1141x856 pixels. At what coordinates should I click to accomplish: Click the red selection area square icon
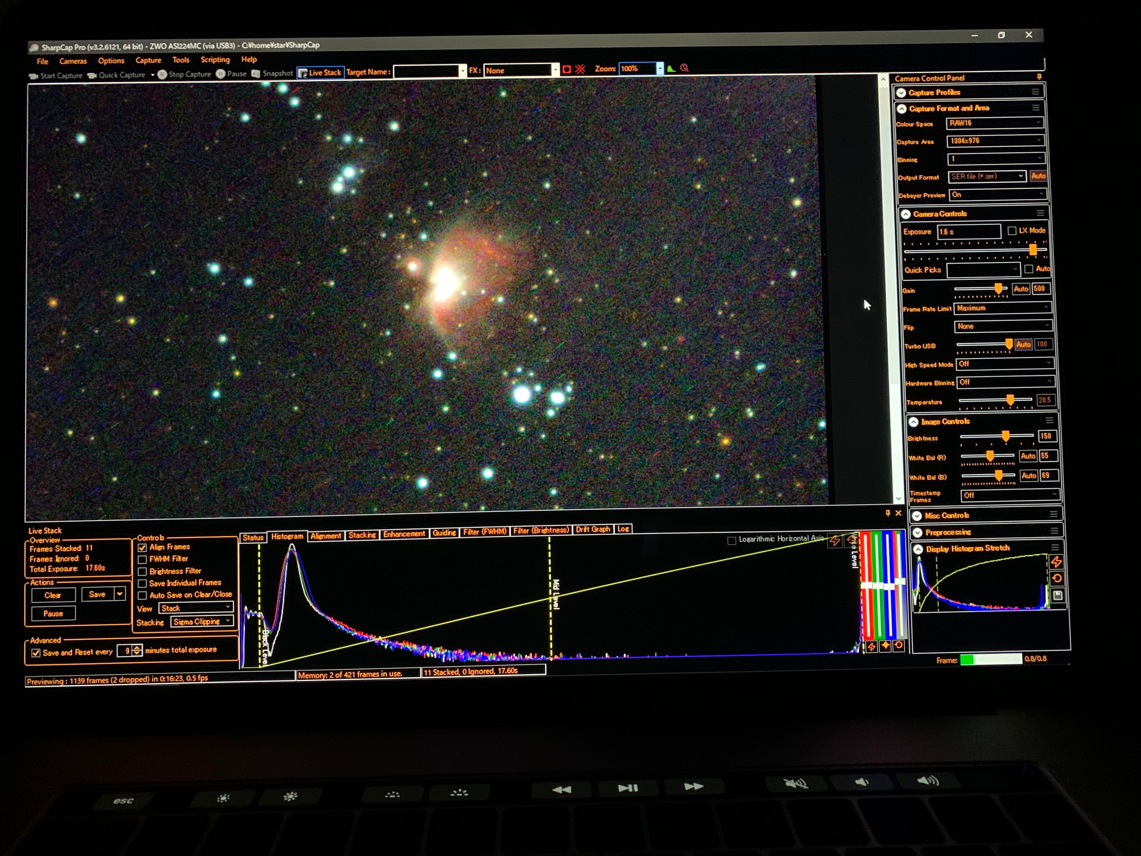566,69
